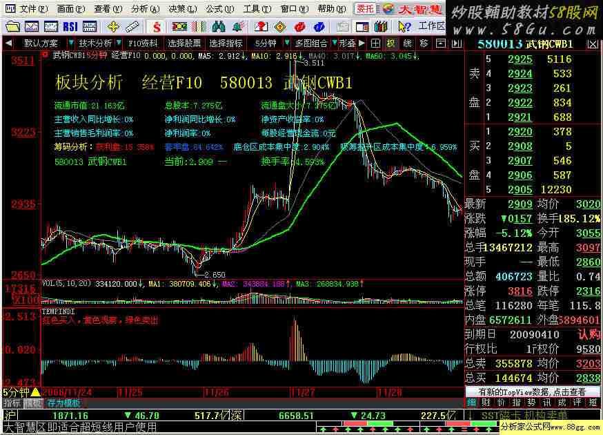Select the 技术分析 tab
This screenshot has width=603, height=435.
coord(95,43)
